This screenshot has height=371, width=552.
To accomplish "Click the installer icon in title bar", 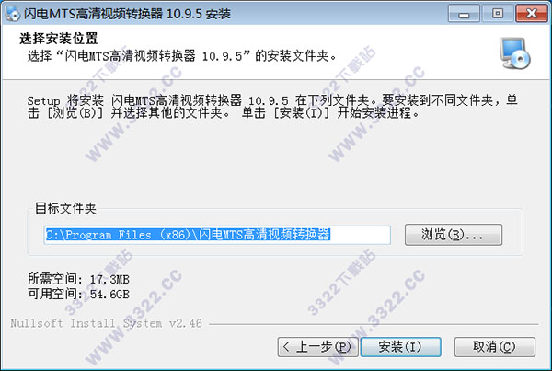I will 12,14.
